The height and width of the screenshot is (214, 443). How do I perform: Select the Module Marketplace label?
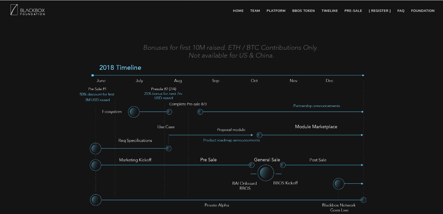tap(316, 126)
